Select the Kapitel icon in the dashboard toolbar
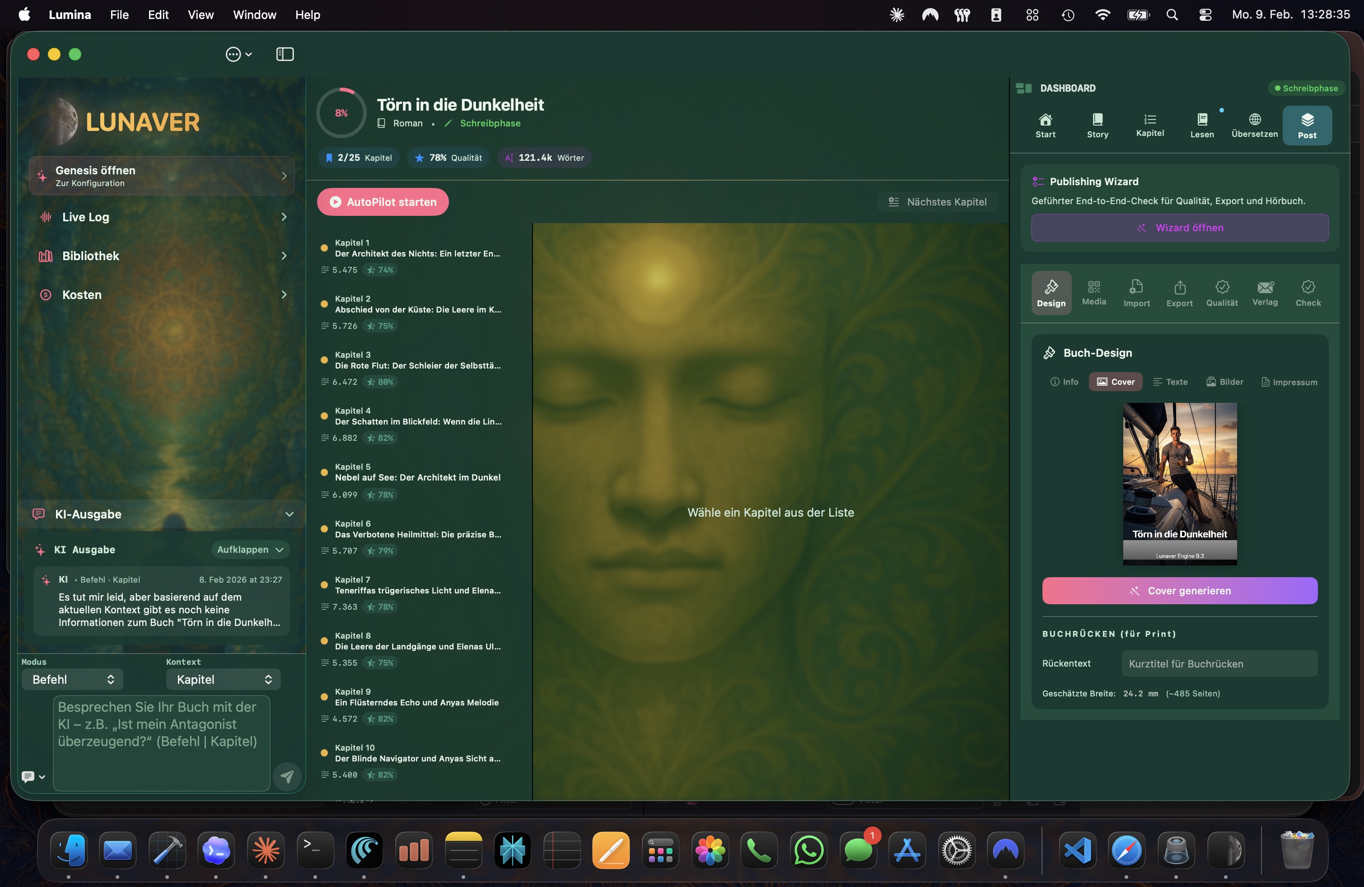The height and width of the screenshot is (887, 1364). coord(1149,125)
